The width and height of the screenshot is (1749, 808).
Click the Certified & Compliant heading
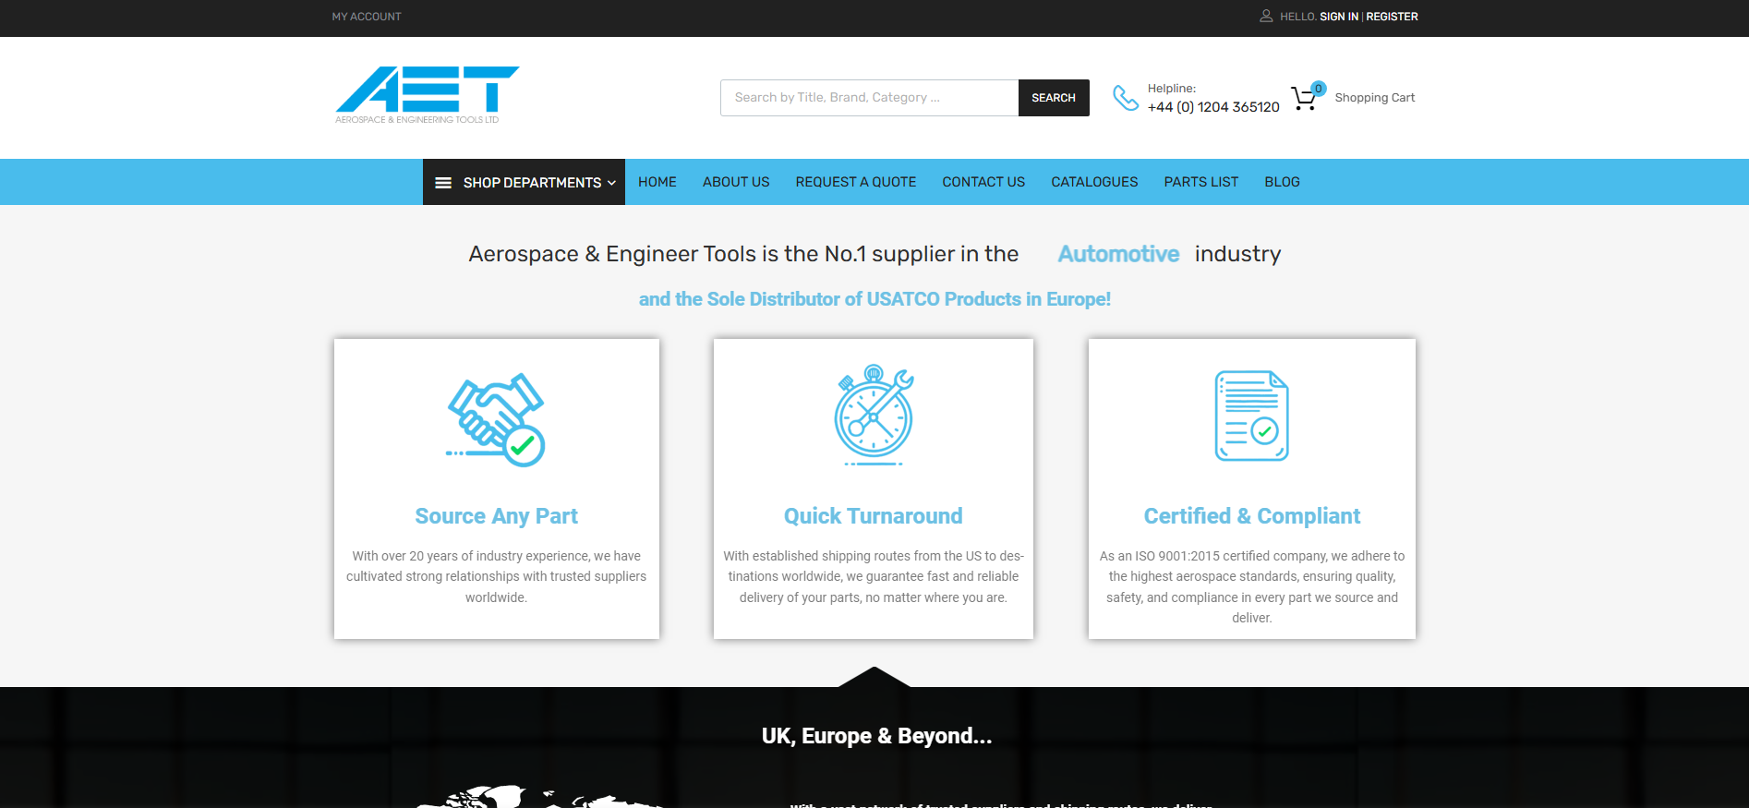(x=1251, y=516)
